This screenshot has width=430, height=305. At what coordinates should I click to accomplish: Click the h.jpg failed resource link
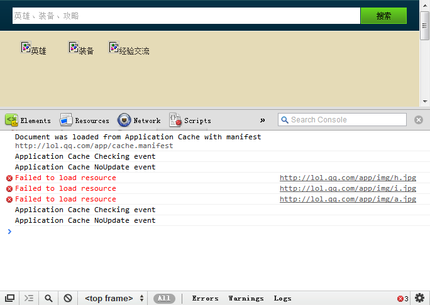348,178
